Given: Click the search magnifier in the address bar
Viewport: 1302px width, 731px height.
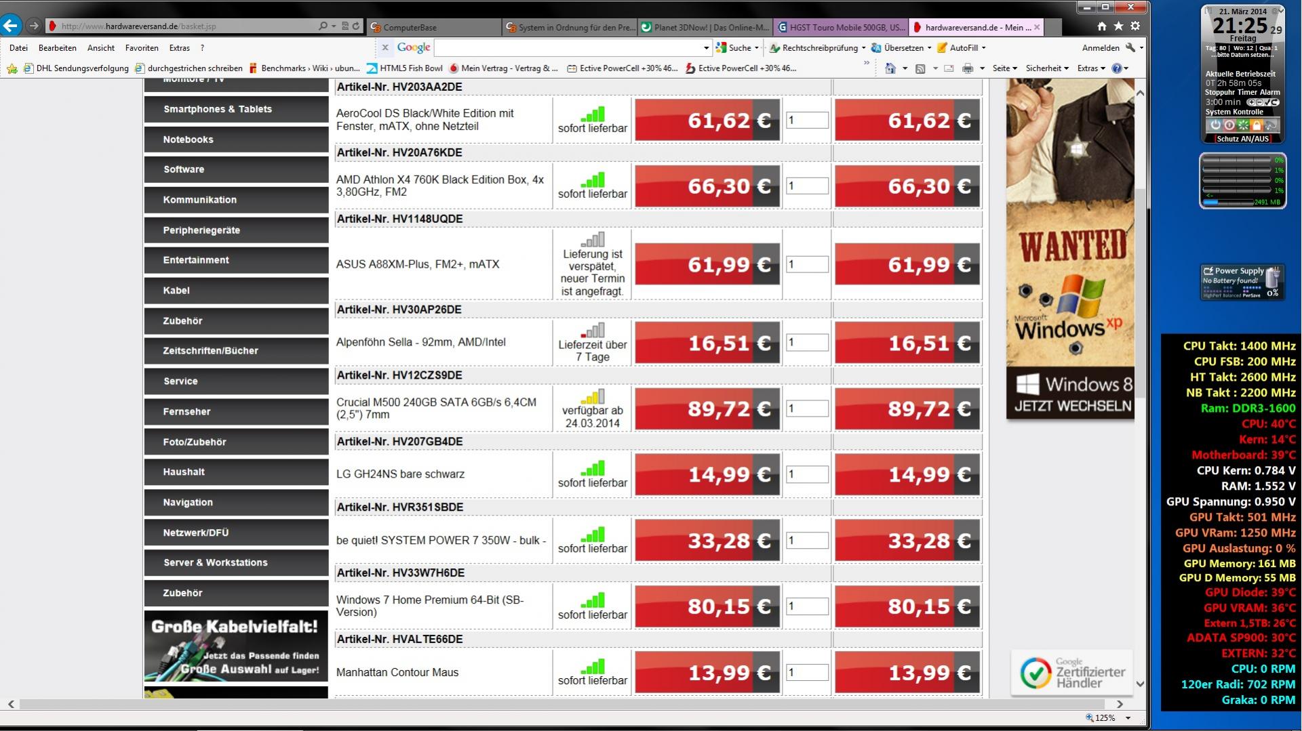Looking at the screenshot, I should click(x=323, y=26).
